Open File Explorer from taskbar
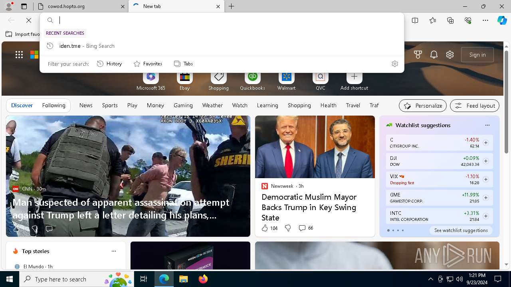This screenshot has height=287, width=511. pyautogui.click(x=183, y=279)
